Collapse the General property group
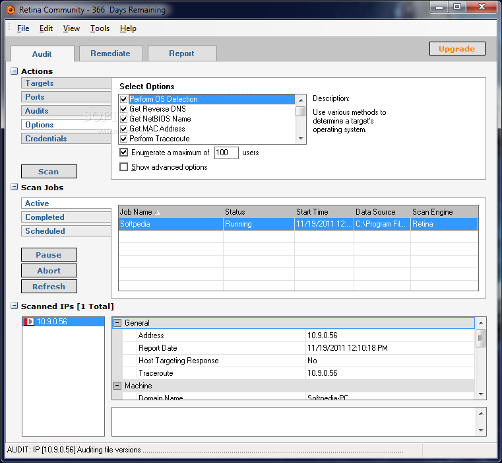 (117, 323)
